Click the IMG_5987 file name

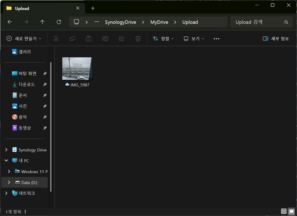[x=80, y=85]
